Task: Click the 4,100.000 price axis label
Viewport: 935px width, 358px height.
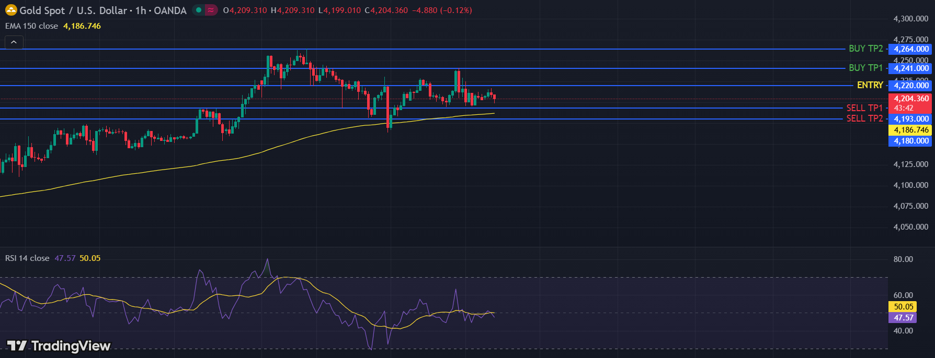Action: coord(911,185)
